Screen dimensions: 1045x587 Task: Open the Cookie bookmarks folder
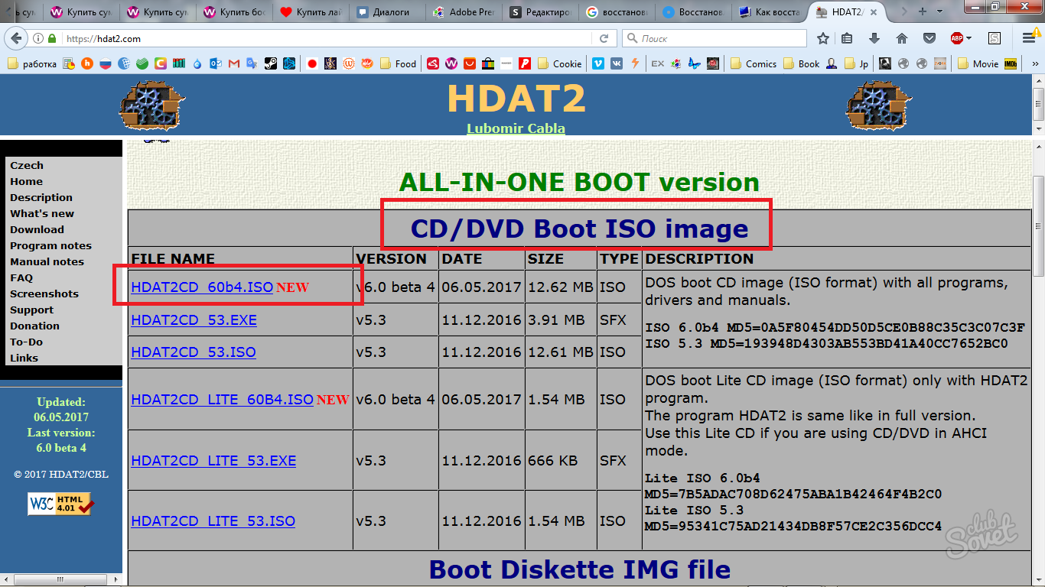(560, 64)
